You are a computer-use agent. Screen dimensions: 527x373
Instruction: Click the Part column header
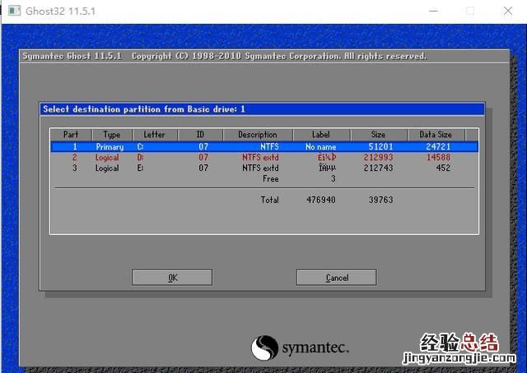(x=71, y=135)
